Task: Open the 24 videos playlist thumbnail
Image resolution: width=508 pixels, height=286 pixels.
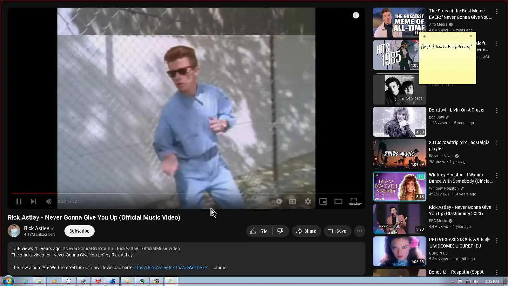Action: click(399, 89)
